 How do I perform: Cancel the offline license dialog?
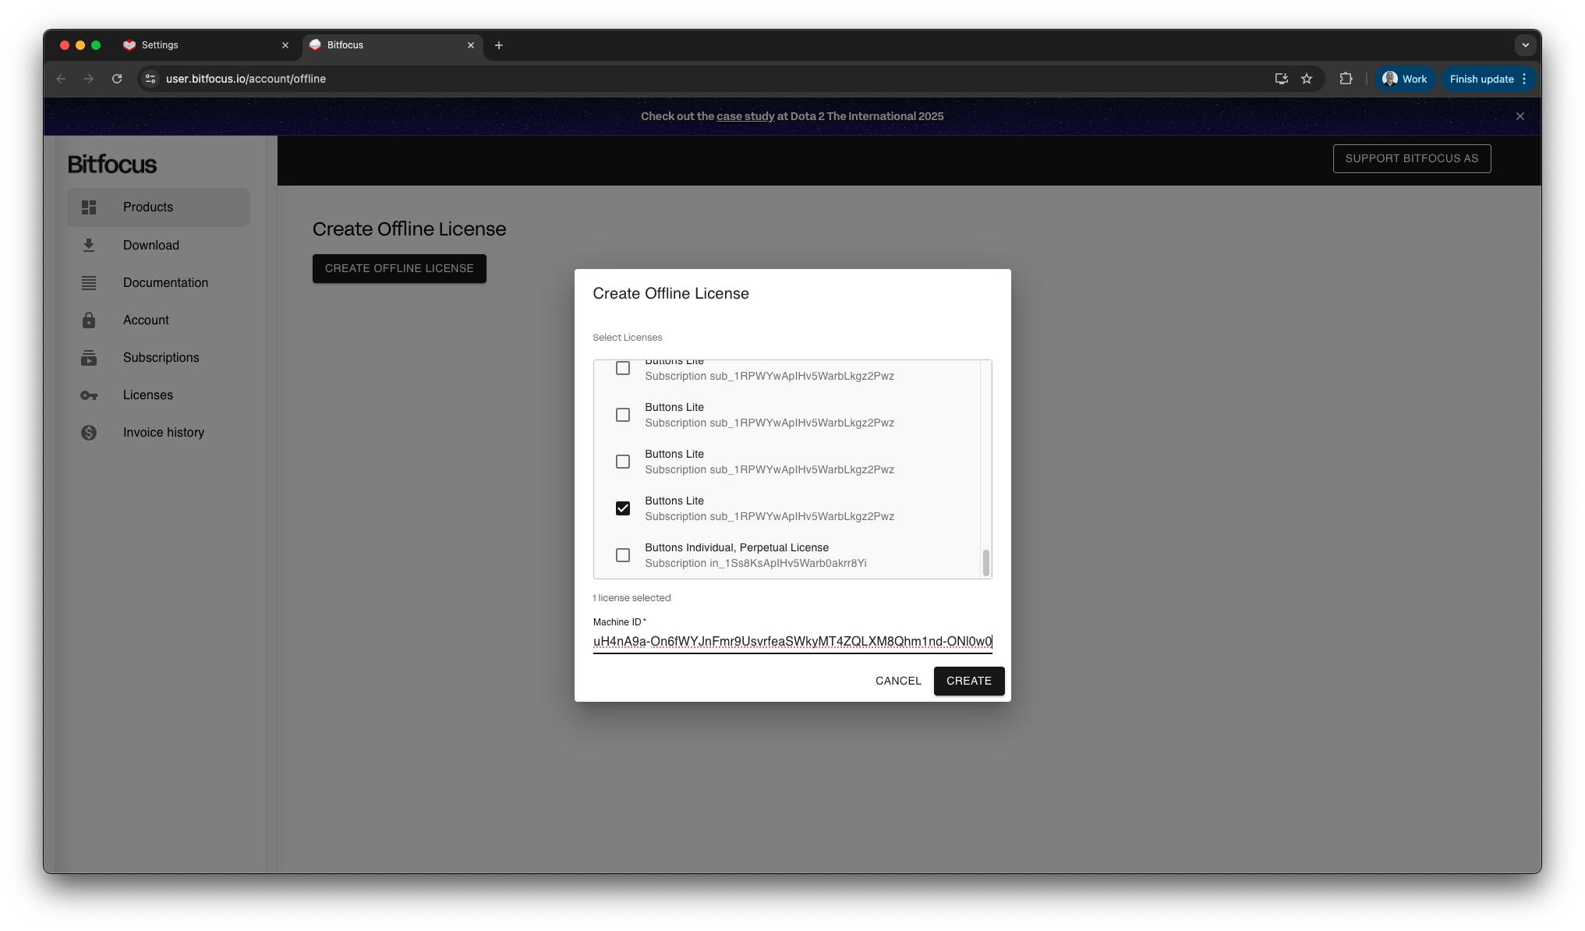coord(898,681)
